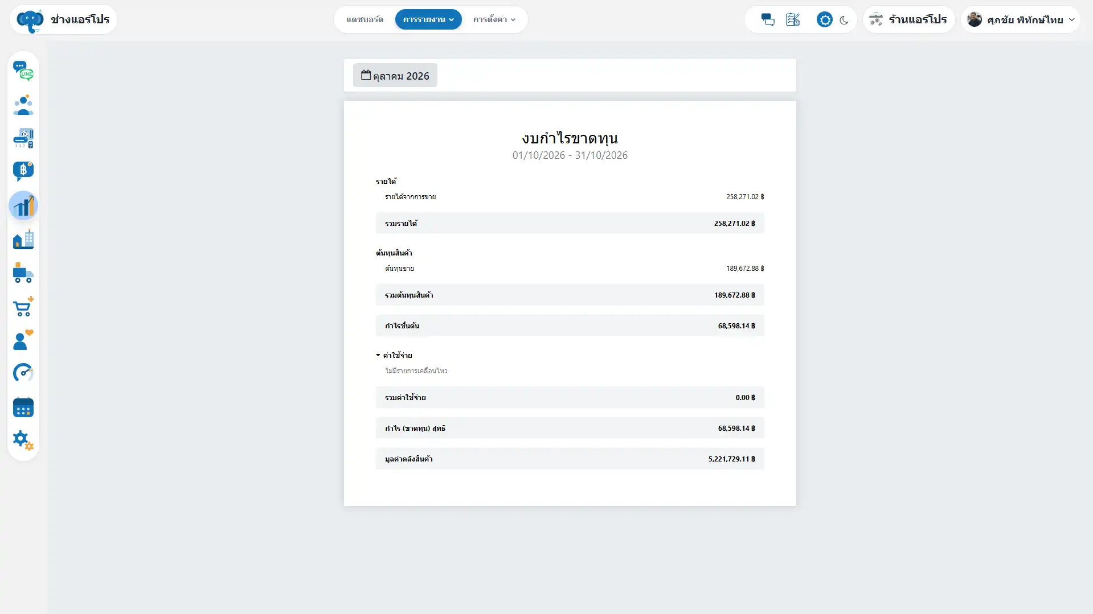Image resolution: width=1093 pixels, height=614 pixels.
Task: Open the baht quotation sidebar icon
Action: pos(23,171)
